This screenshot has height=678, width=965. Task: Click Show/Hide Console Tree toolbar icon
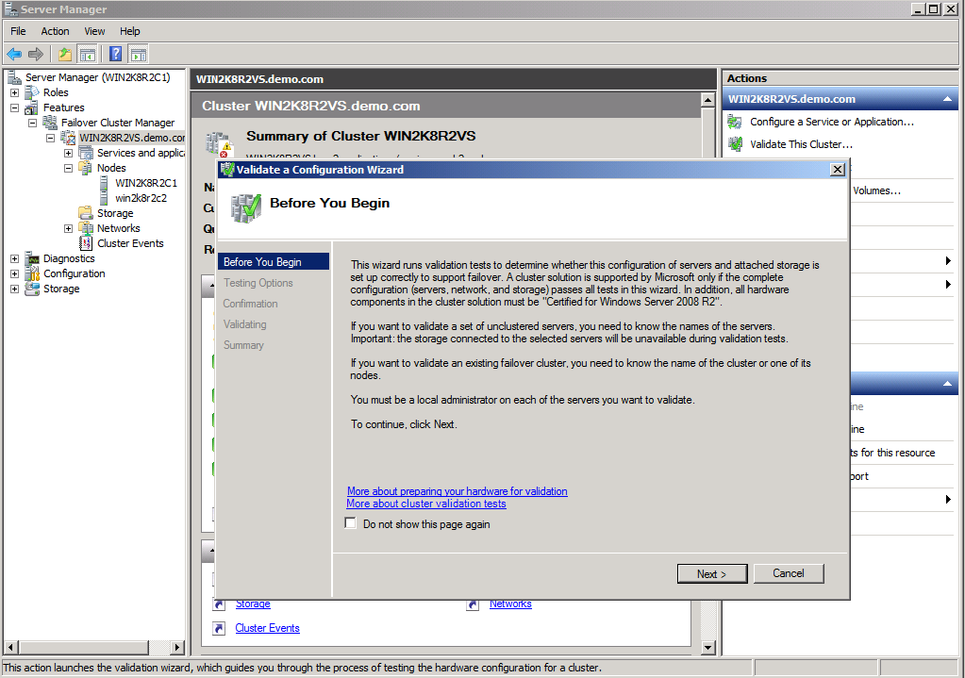(88, 54)
